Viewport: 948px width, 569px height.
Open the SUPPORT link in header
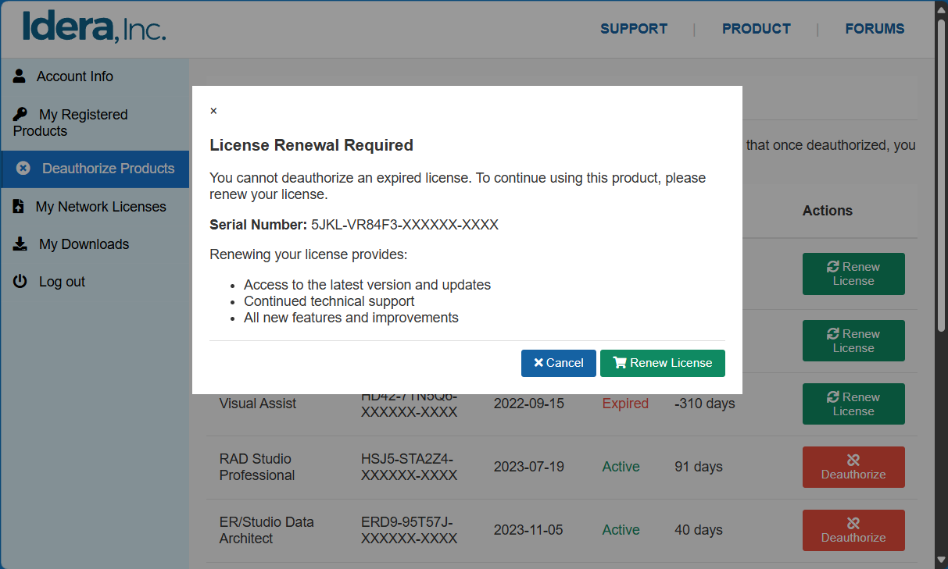634,29
